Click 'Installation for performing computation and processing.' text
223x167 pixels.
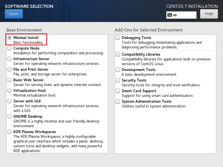tap(58, 53)
